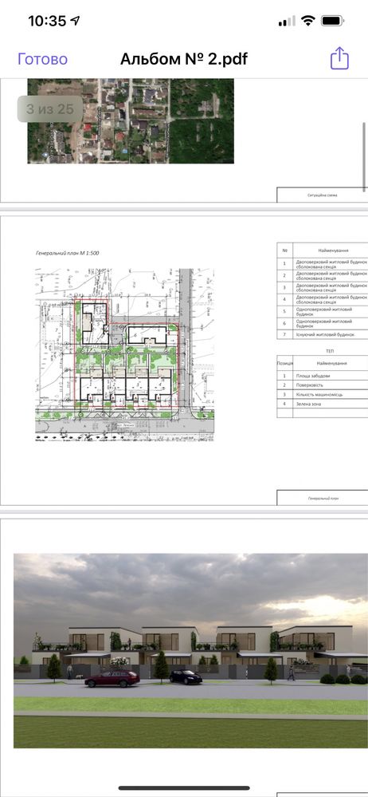
Task: Select "Площа забудови" table cell
Action: [331, 376]
